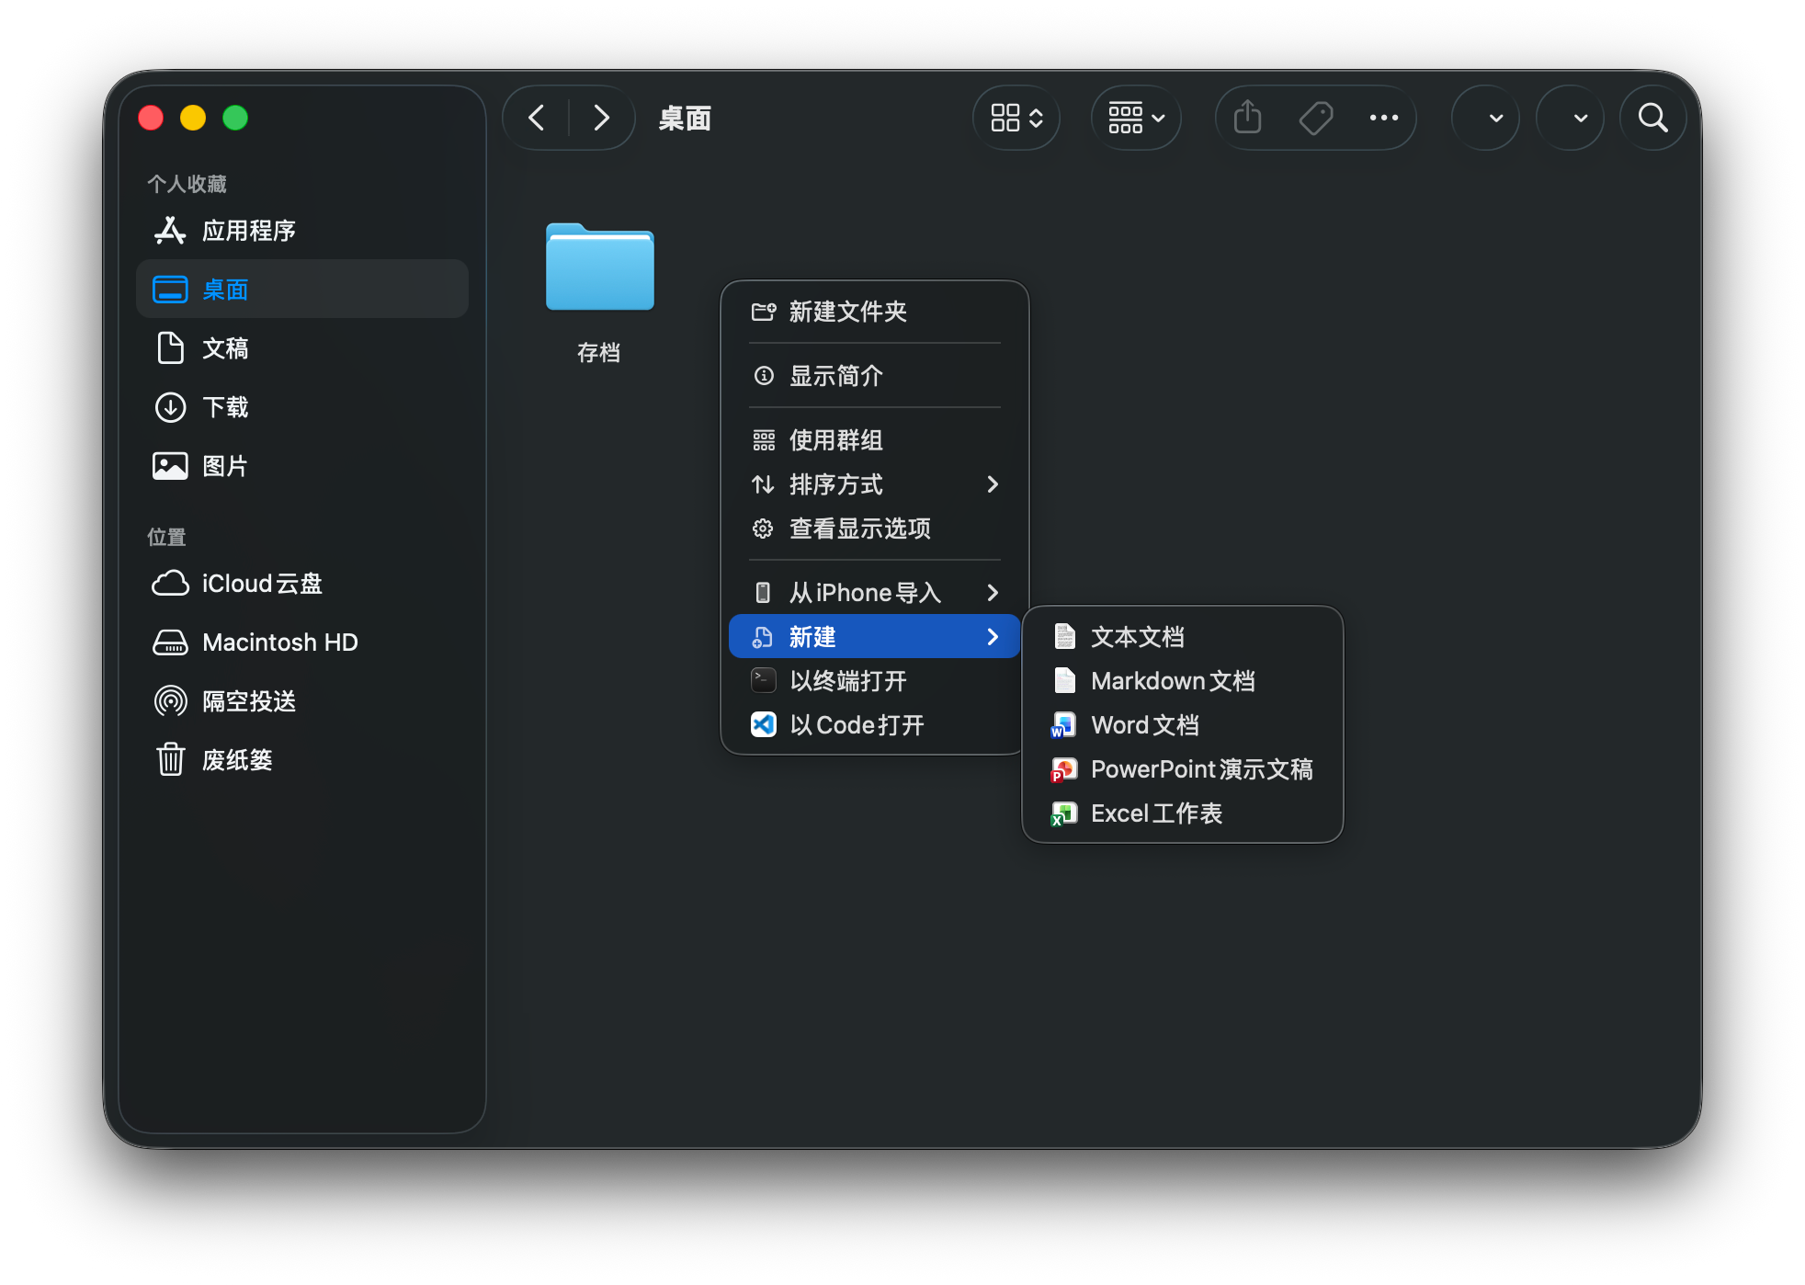The image size is (1805, 1285).
Task: Click the yellow minimize window button
Action: (x=193, y=118)
